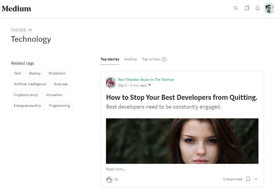The height and width of the screenshot is (190, 279).
Task: Open The Startup publication link
Action: (164, 80)
